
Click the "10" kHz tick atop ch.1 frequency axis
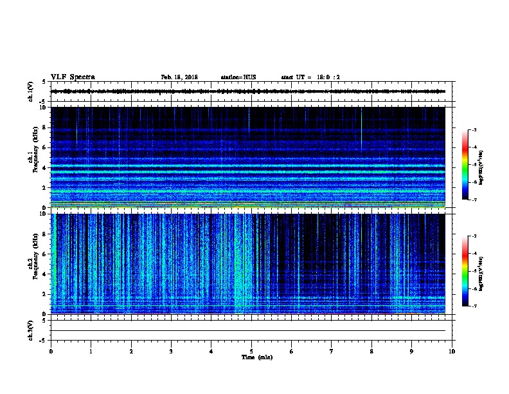(42, 108)
